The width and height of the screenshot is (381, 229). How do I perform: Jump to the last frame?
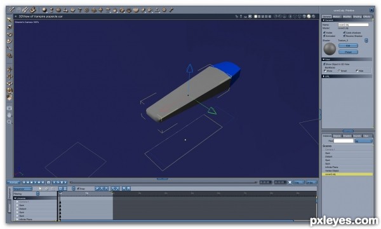click(43, 182)
